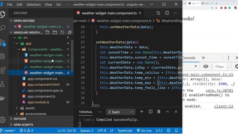Open editor more actions menu

point(176,13)
